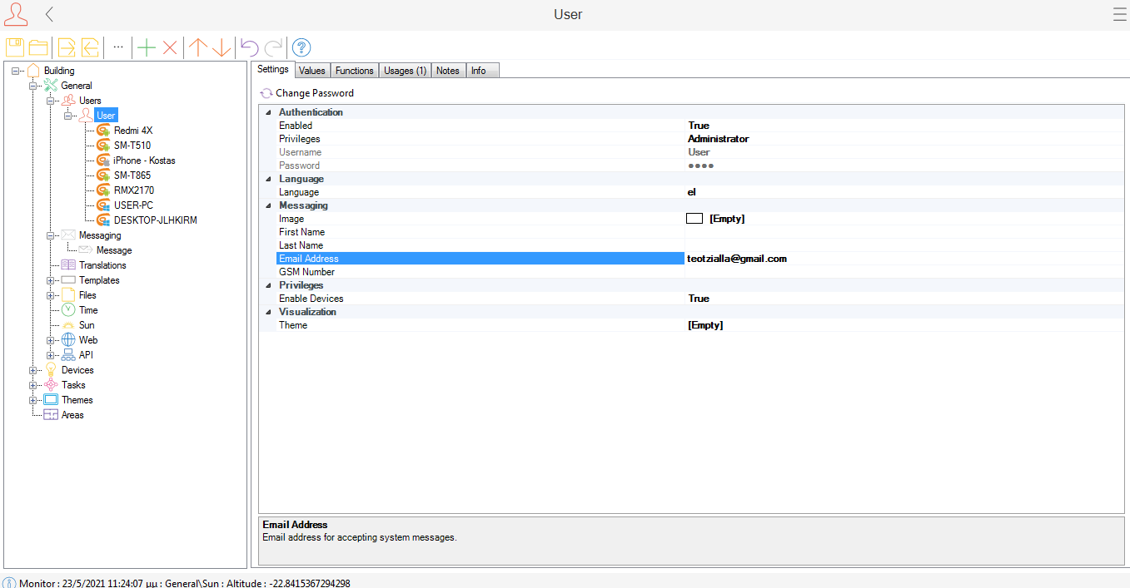
Task: Select the iPhone - Kostas device
Action: click(x=144, y=161)
